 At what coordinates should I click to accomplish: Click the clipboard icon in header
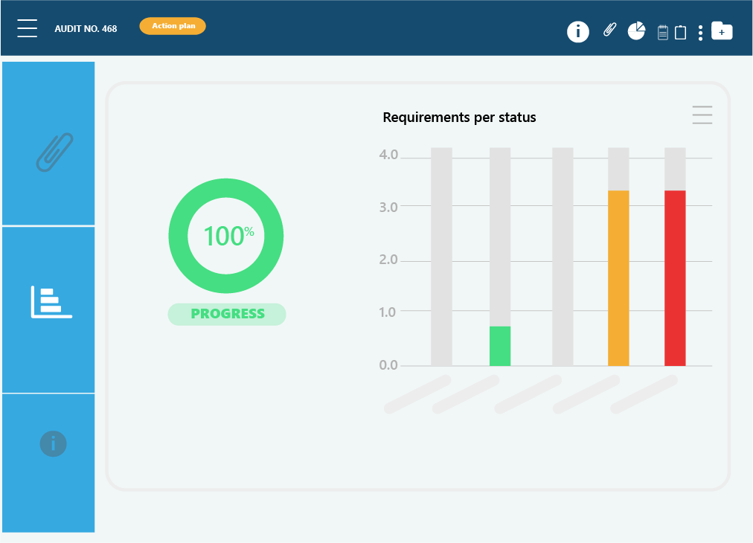pos(680,32)
